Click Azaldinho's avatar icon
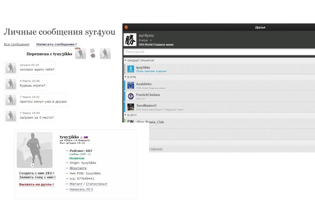 click(x=131, y=85)
